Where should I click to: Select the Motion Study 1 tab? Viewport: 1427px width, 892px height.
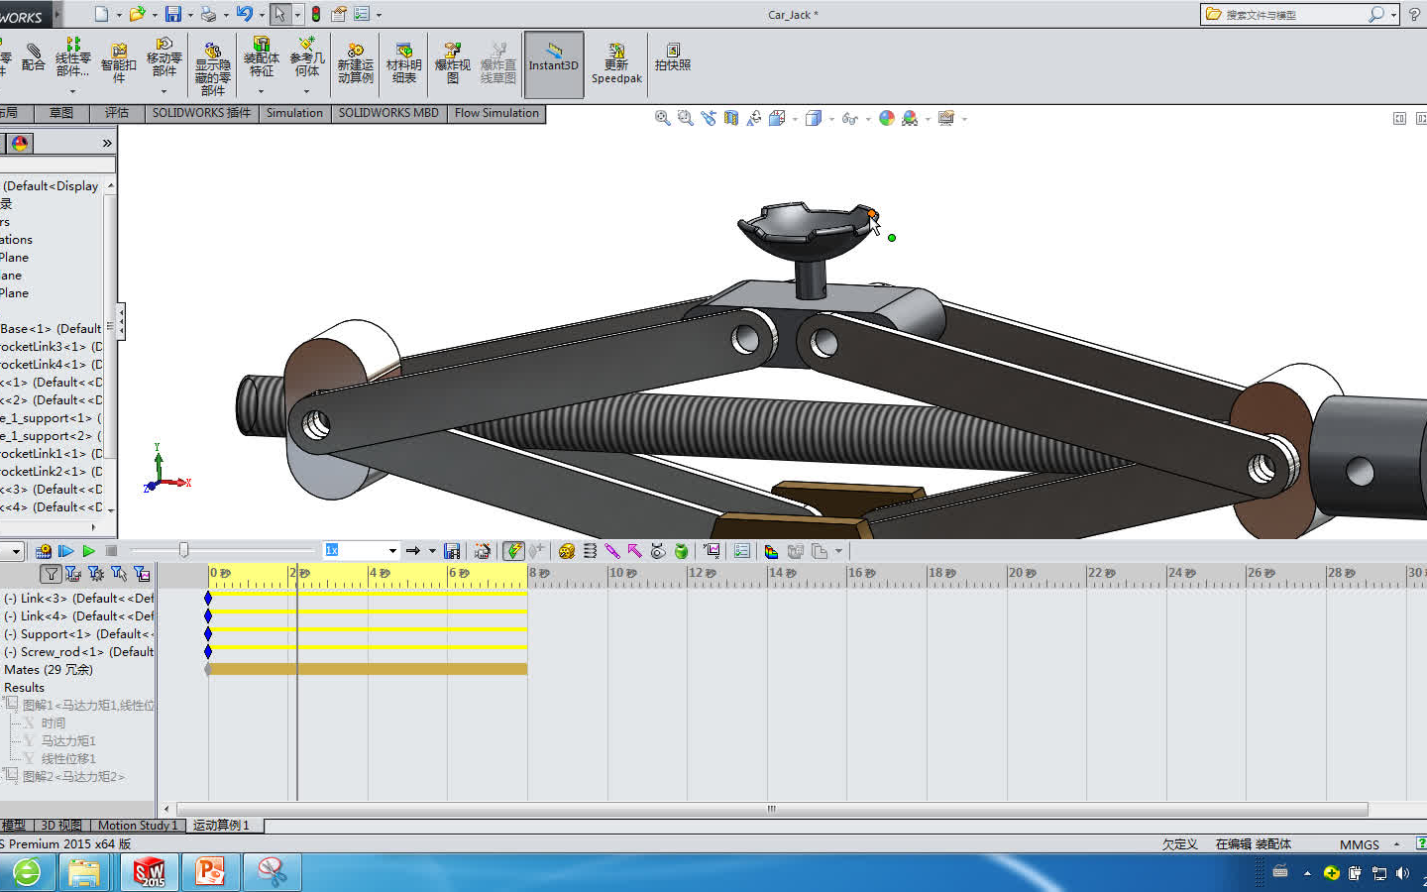pyautogui.click(x=137, y=826)
